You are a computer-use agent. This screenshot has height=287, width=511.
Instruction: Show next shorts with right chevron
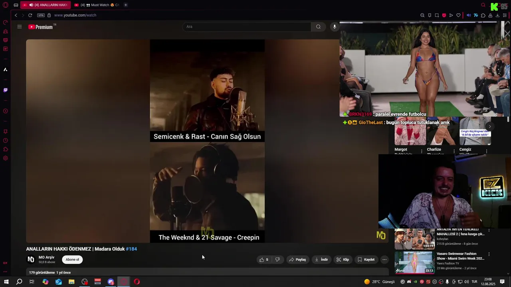coord(489,127)
